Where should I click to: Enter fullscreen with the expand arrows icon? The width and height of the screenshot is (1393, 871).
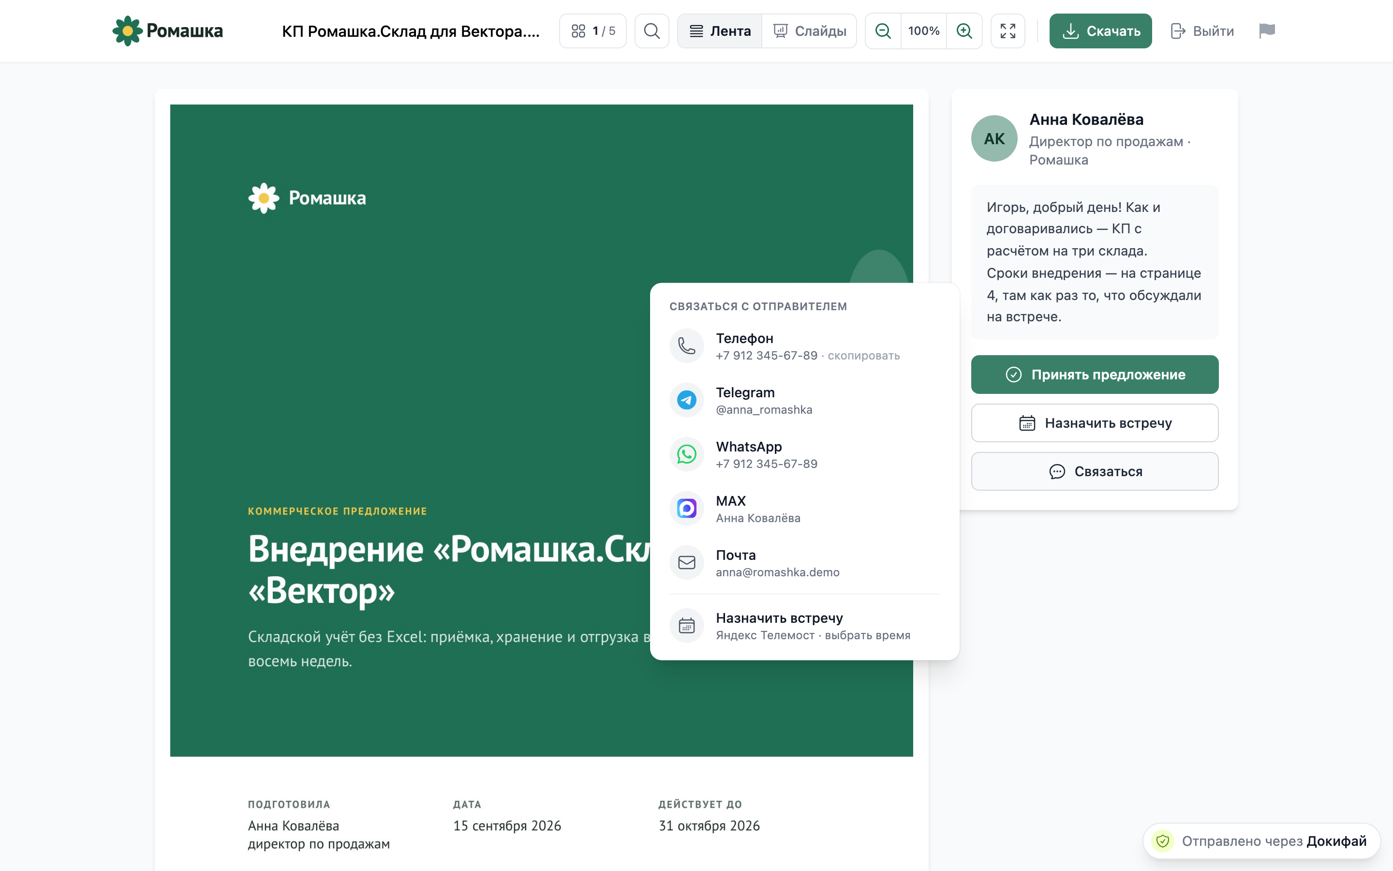[1008, 31]
